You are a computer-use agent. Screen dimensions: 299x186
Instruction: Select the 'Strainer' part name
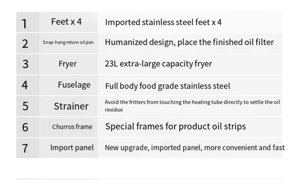click(71, 106)
